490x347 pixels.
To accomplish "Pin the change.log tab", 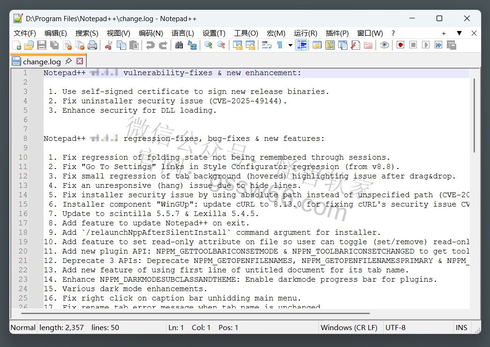I will [x=68, y=61].
